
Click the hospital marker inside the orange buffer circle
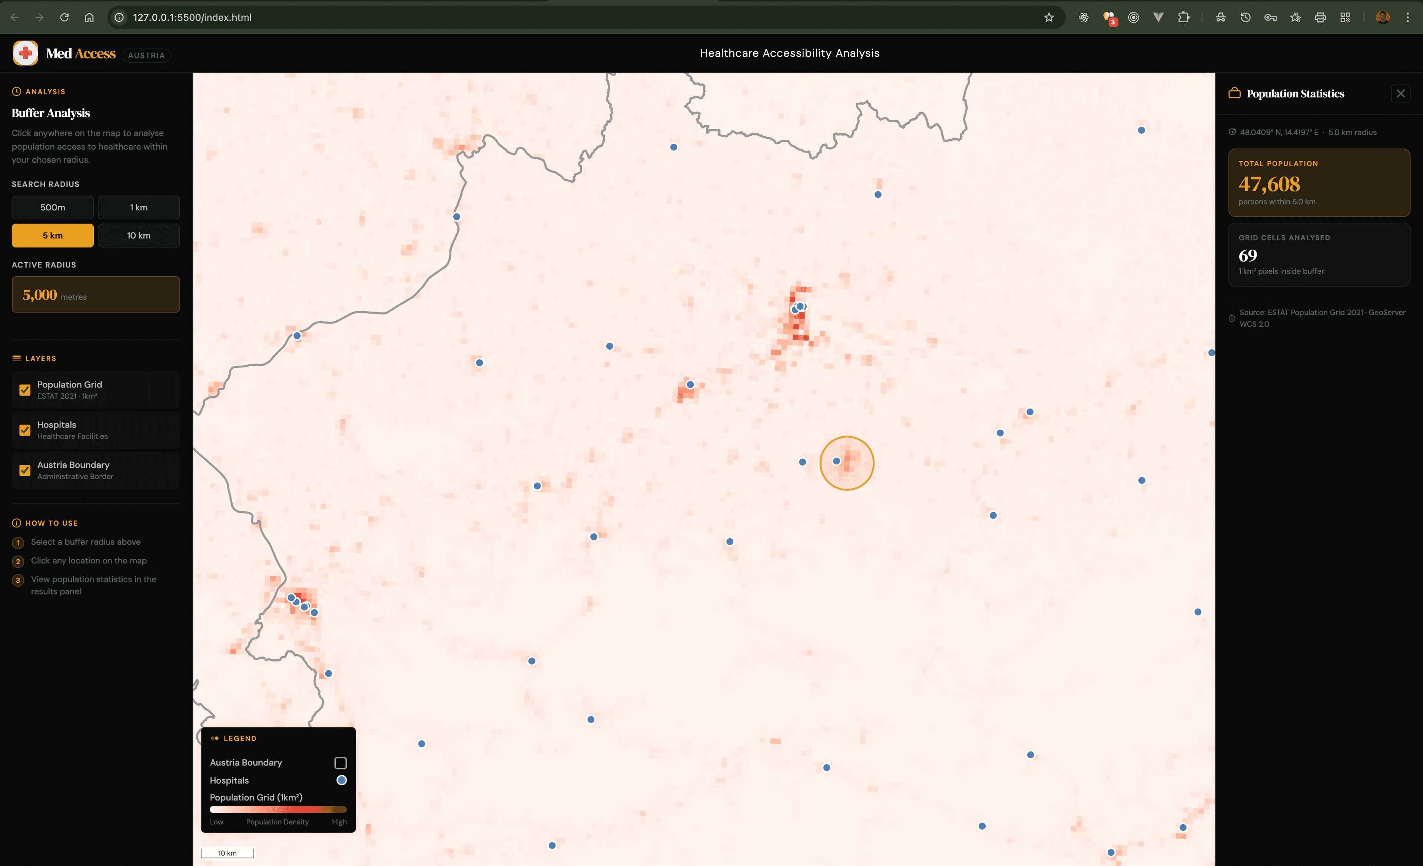pos(836,461)
